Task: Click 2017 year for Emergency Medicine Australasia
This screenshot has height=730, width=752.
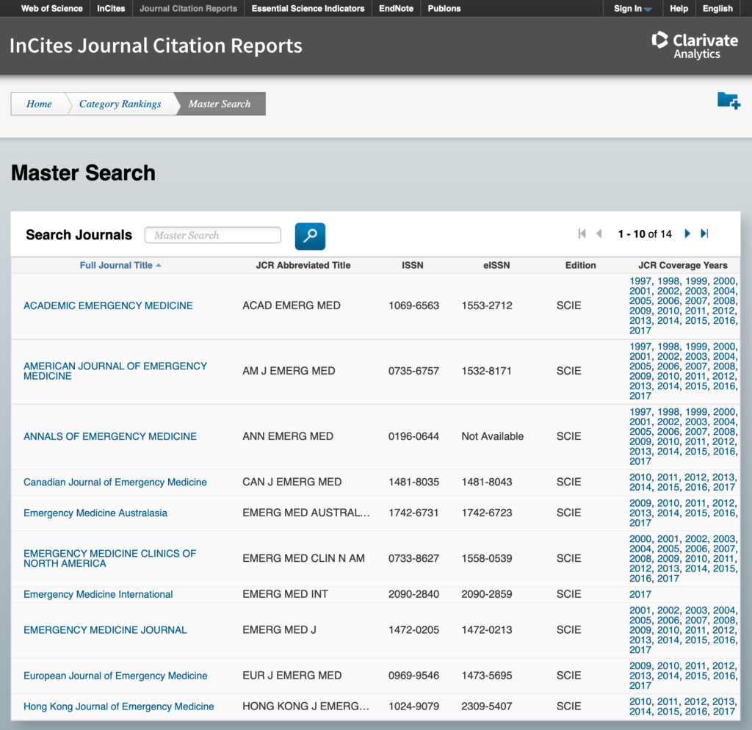Action: pos(640,523)
